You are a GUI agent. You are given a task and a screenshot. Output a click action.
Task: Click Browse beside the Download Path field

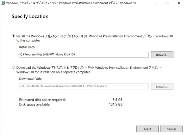pos(162,87)
